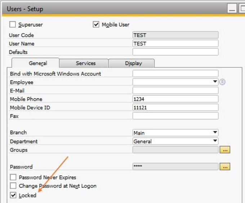
Task: Select the General tab
Action: pos(37,63)
